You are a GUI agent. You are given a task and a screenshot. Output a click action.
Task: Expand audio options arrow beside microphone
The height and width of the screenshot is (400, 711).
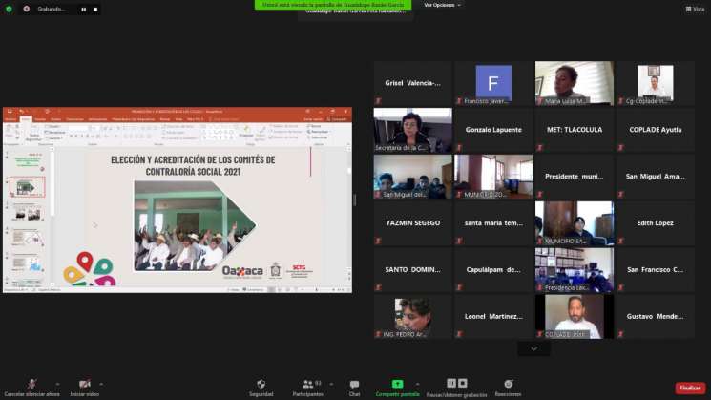tap(57, 384)
